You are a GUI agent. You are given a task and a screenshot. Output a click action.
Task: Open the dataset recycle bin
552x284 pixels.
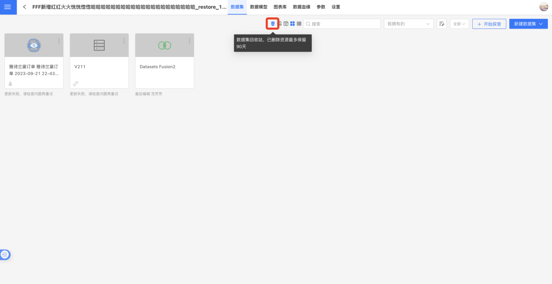[273, 24]
